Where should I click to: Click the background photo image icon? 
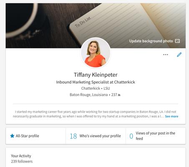(x=177, y=41)
